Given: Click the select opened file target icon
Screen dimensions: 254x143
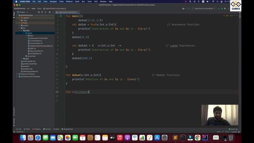Looking at the screenshot, I should pos(39,12).
